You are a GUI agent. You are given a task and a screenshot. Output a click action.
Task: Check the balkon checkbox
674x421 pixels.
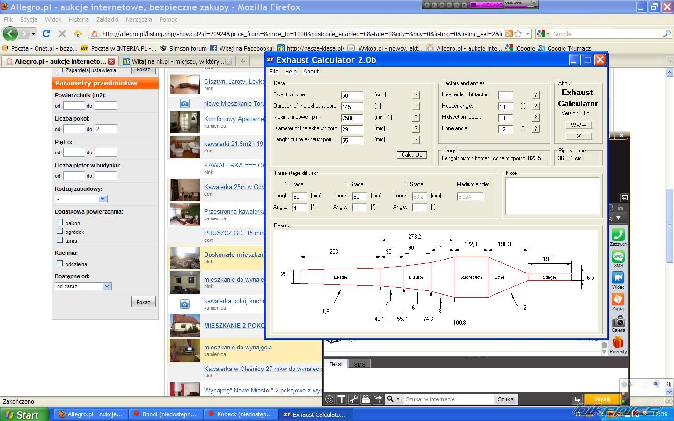tap(59, 222)
